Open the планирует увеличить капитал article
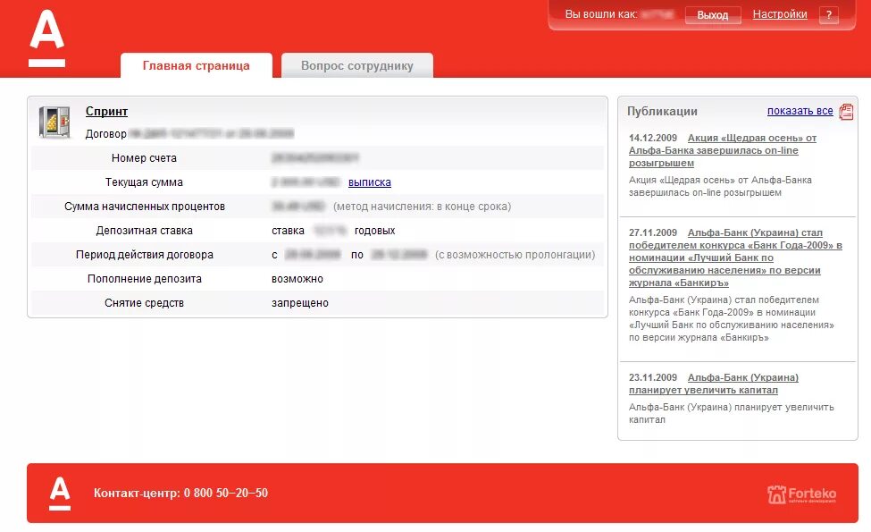The image size is (871, 532). [x=714, y=384]
